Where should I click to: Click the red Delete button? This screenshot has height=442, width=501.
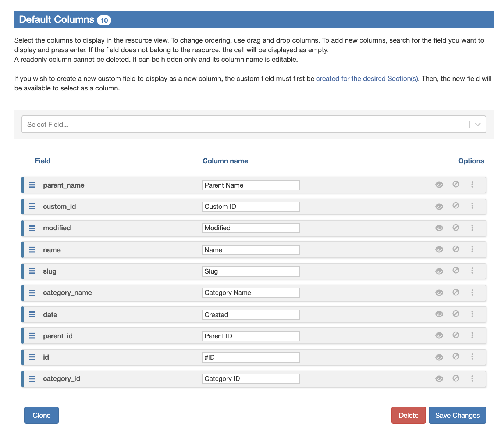pyautogui.click(x=408, y=415)
